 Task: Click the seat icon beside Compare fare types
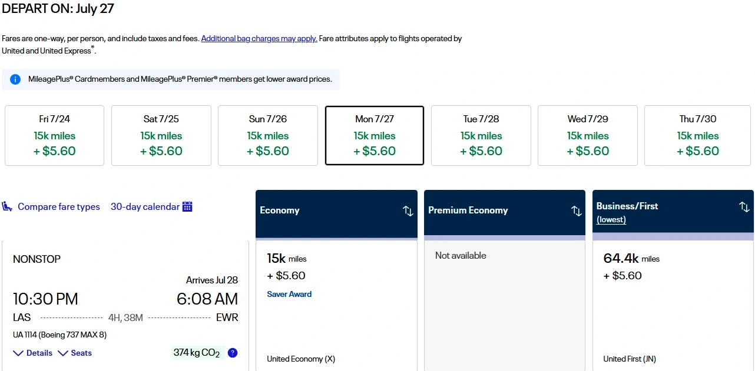click(8, 206)
